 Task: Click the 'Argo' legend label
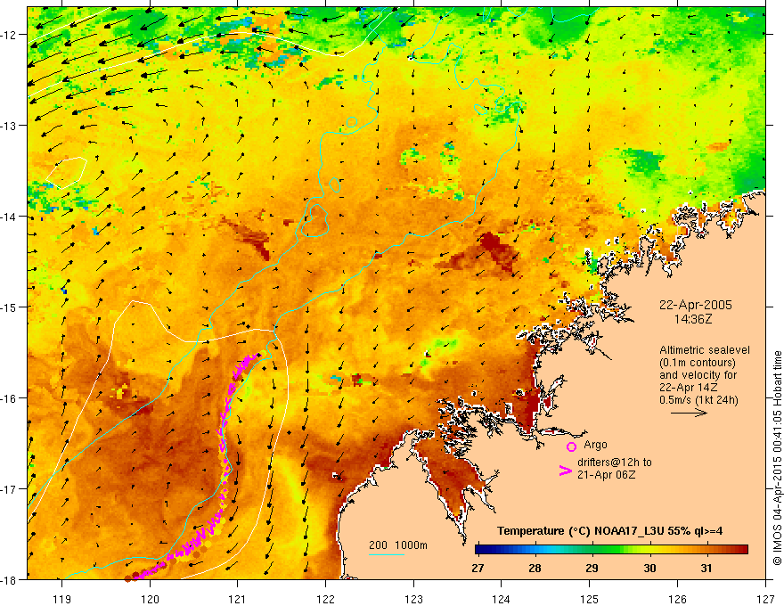595,445
